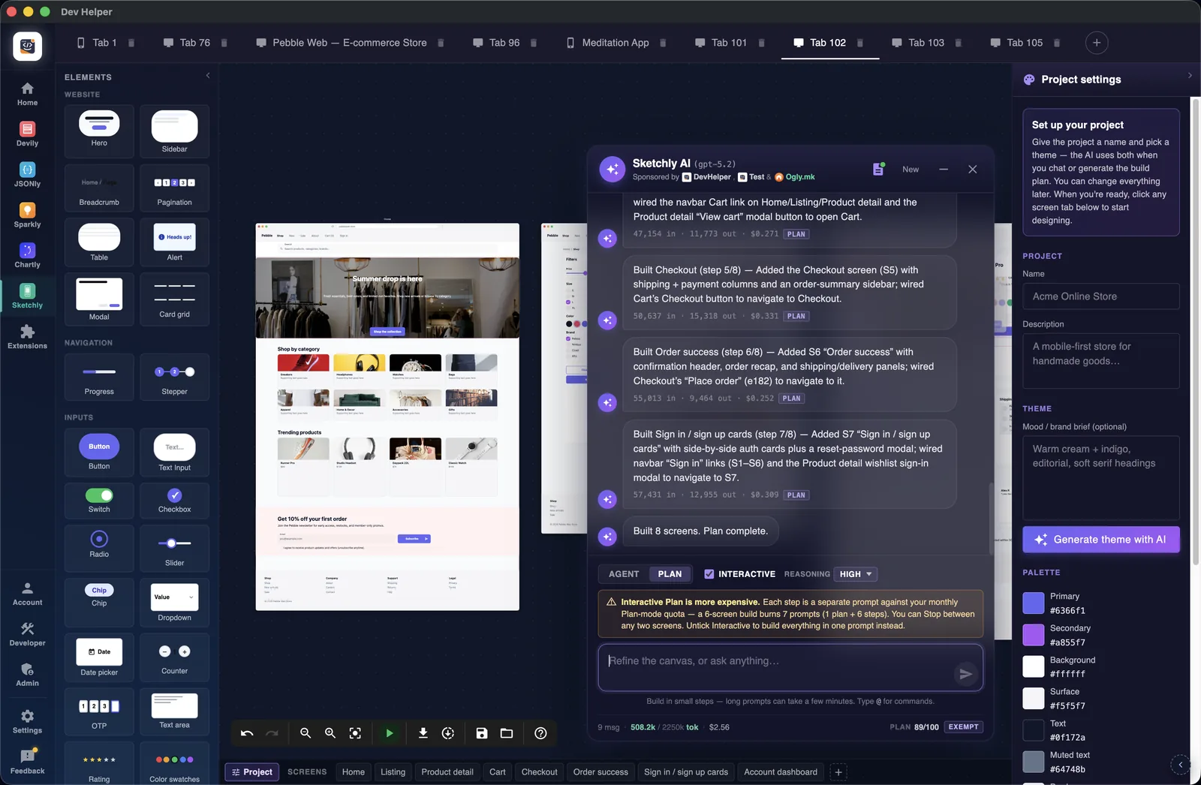Start a New chat in Sketchly AI
Screen dimensions: 1201x785
[x=911, y=170]
